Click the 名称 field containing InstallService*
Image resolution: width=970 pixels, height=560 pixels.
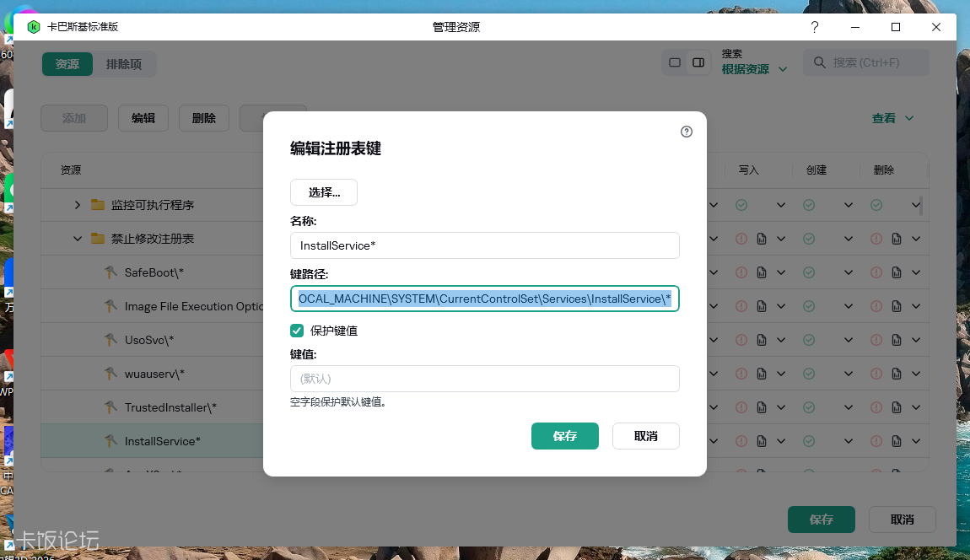[485, 245]
